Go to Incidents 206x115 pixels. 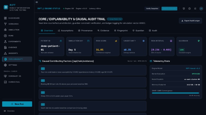[17, 53]
